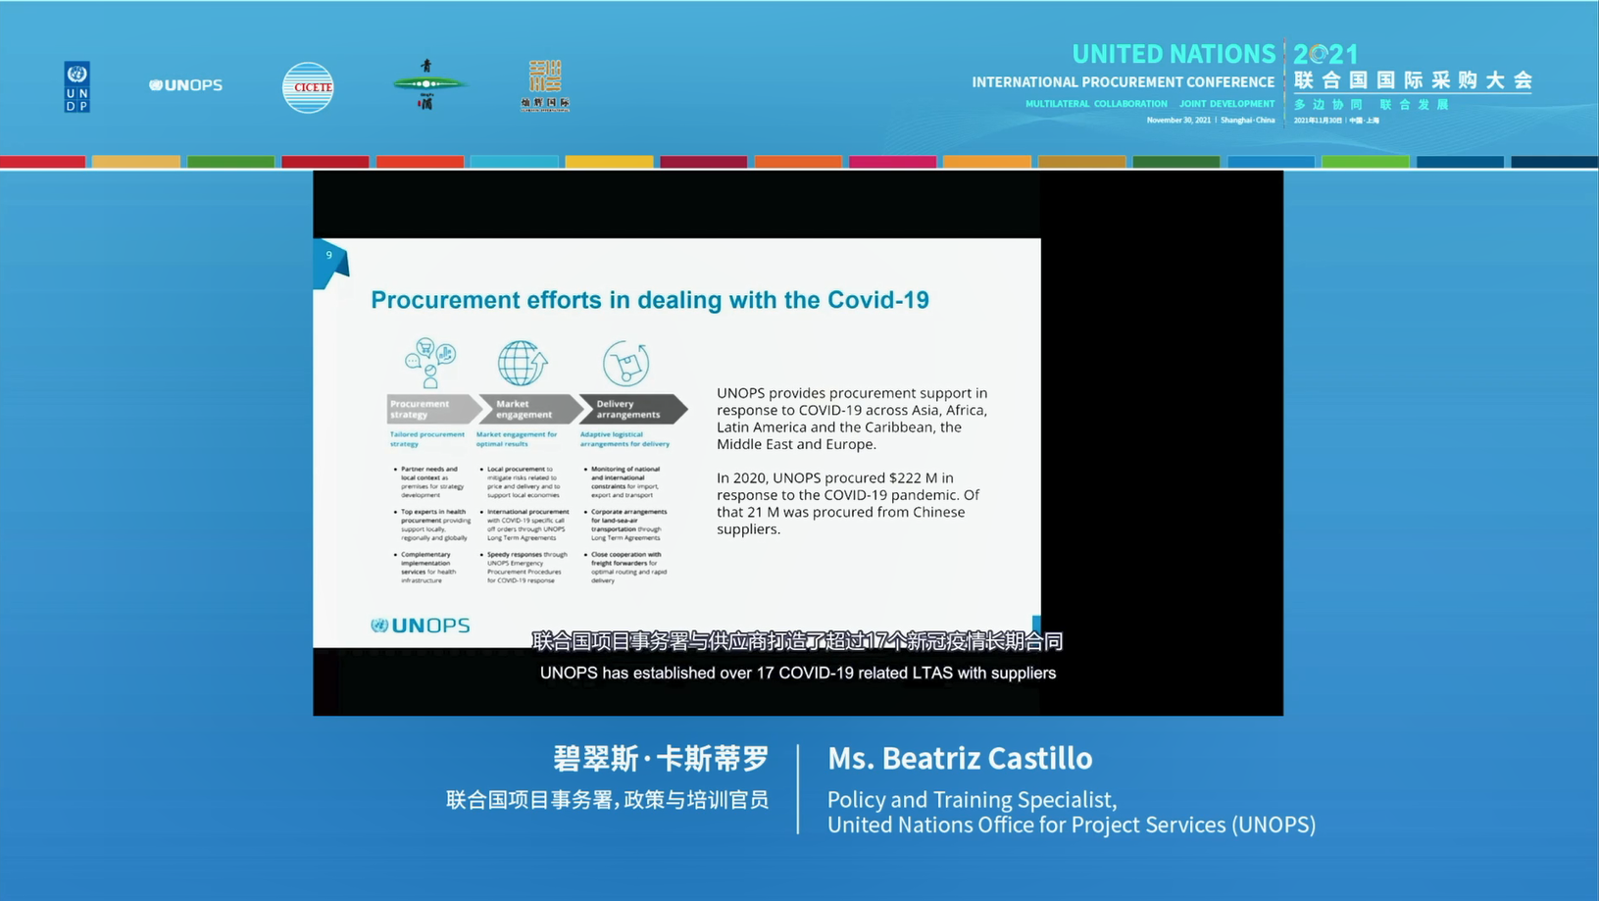Click 'Adaptive logistical arrangements for delivery' subheading
This screenshot has width=1599, height=901.
(x=625, y=439)
